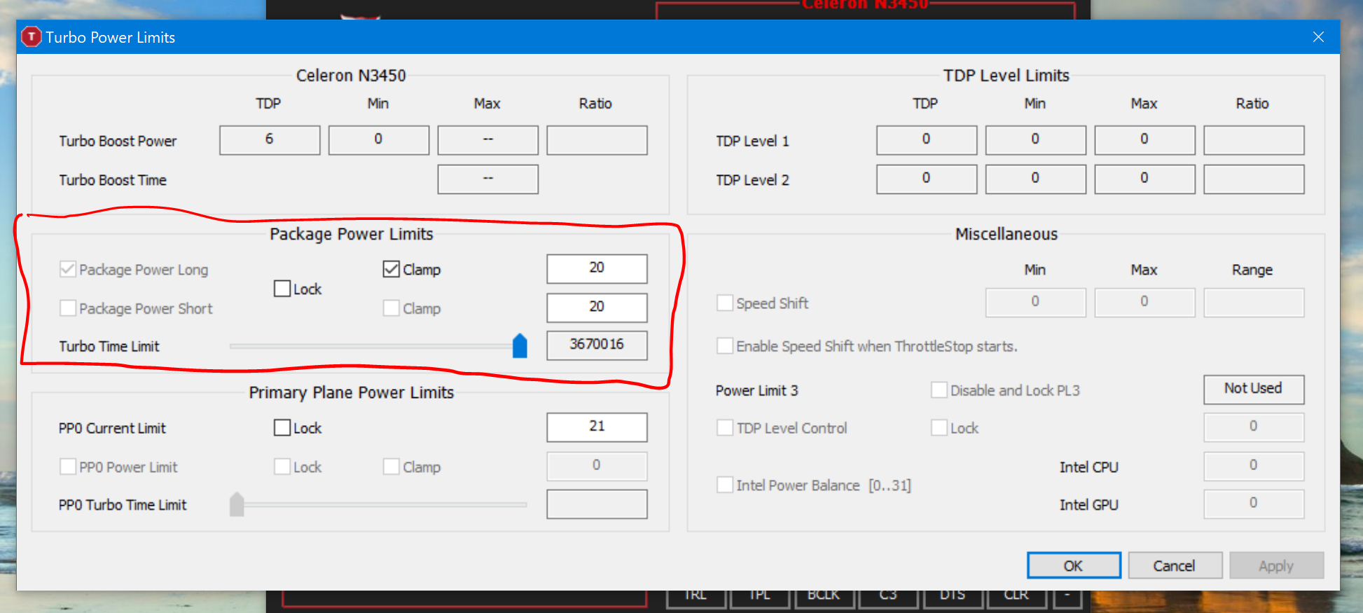Click Package Power Short value field 20
The height and width of the screenshot is (613, 1363).
[597, 308]
